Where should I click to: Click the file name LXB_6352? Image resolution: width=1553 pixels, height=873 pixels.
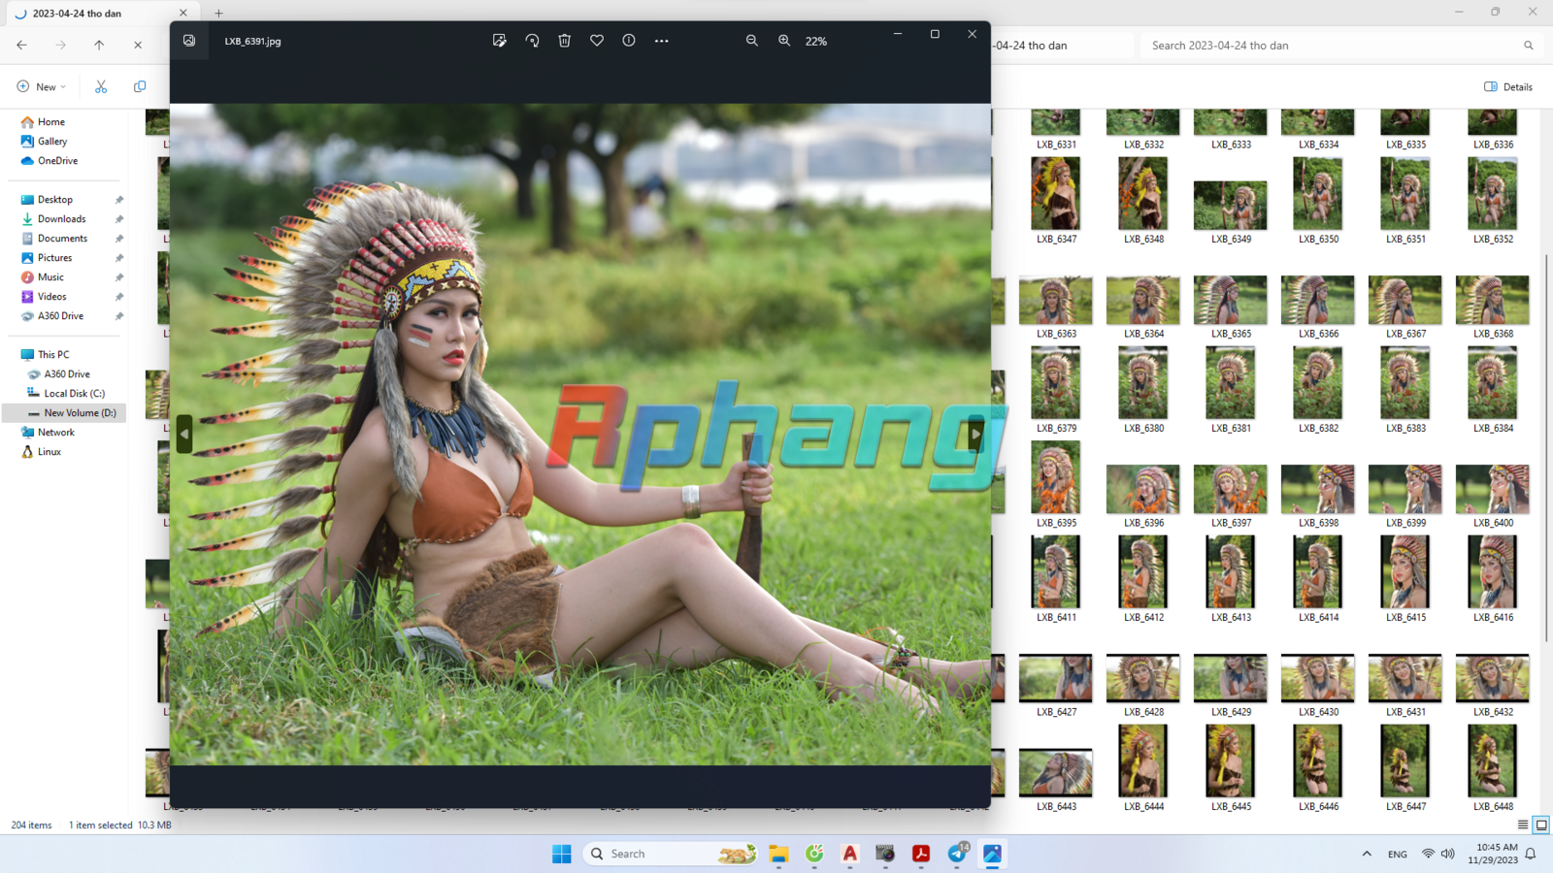[1493, 239]
